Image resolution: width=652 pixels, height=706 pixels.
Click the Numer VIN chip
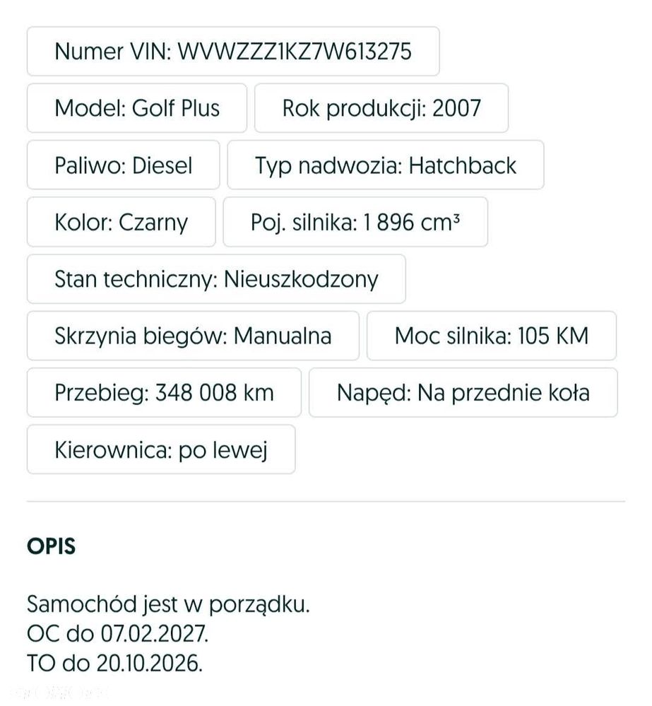click(x=233, y=52)
